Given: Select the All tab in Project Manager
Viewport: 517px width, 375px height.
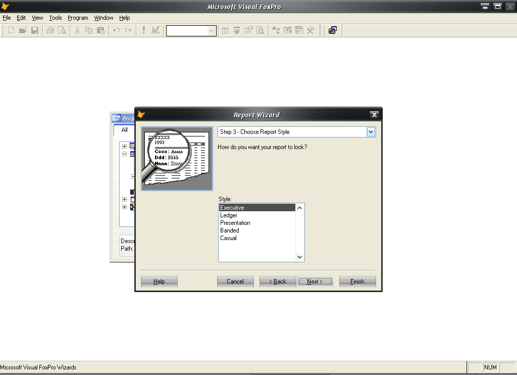Looking at the screenshot, I should [x=124, y=130].
